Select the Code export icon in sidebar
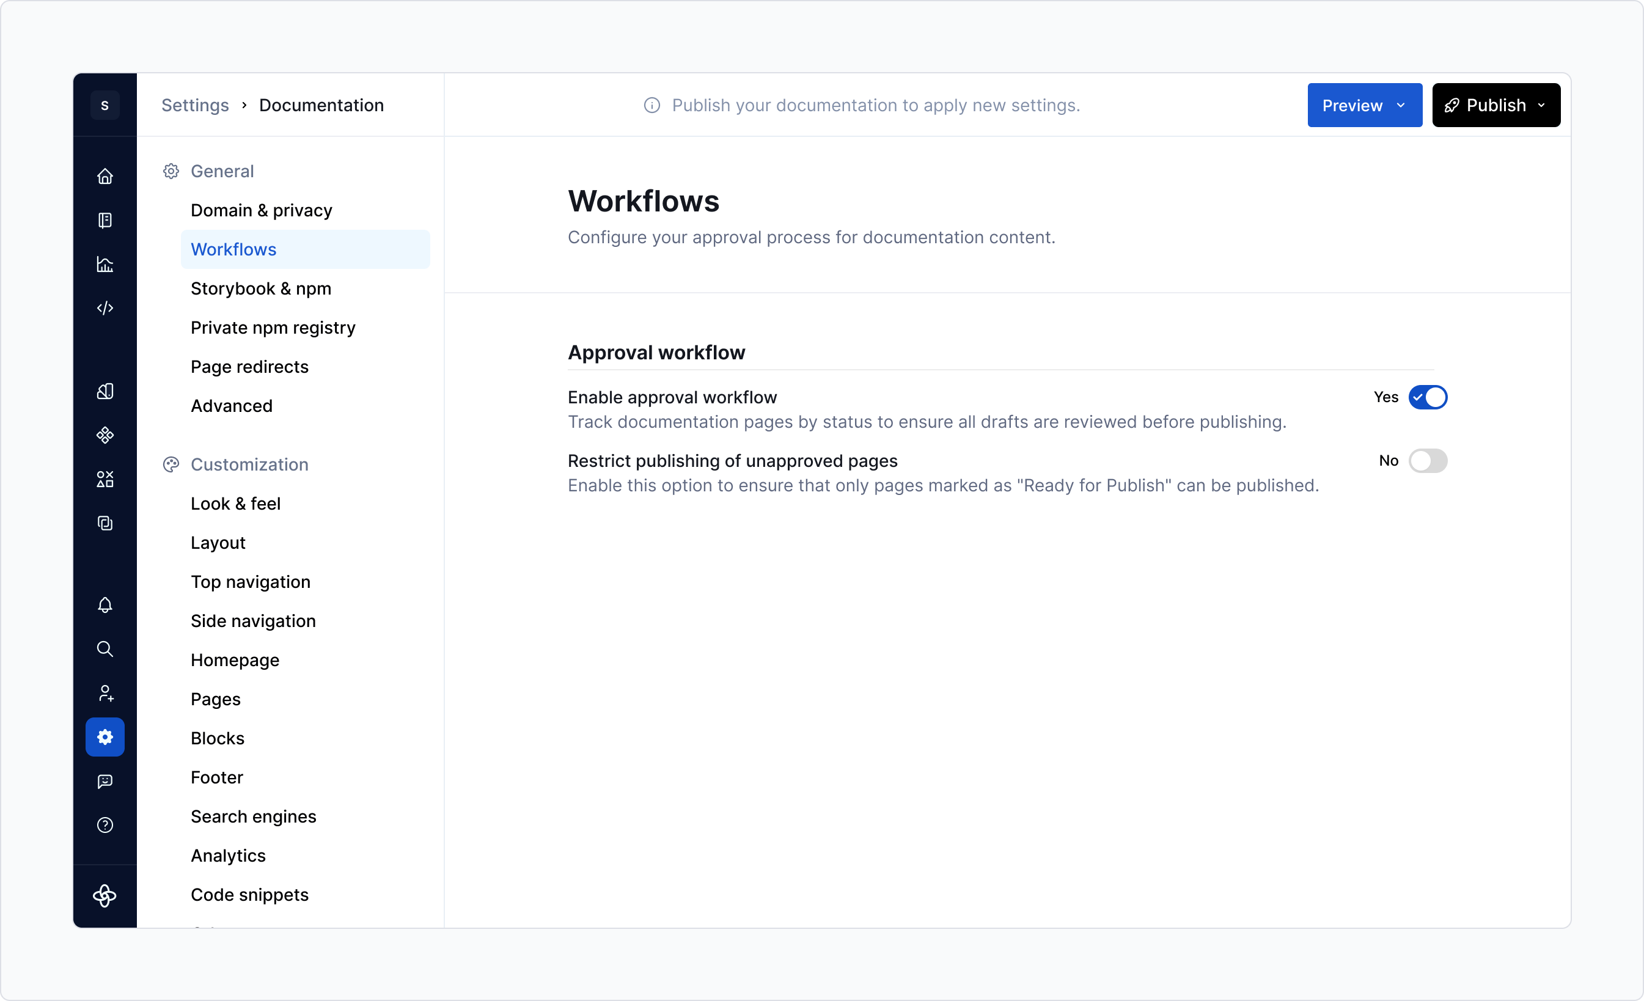Viewport: 1644px width, 1001px height. 105,309
